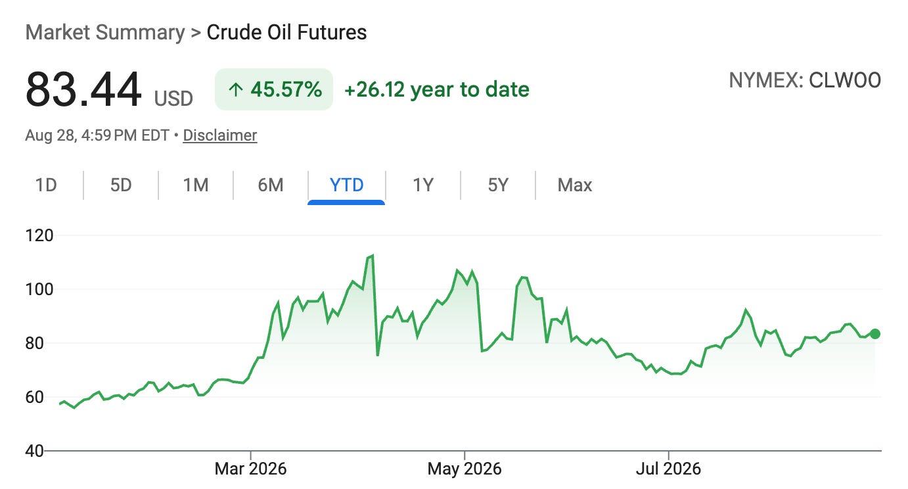
Task: Click the Jul 2026 axis marker
Action: [668, 469]
